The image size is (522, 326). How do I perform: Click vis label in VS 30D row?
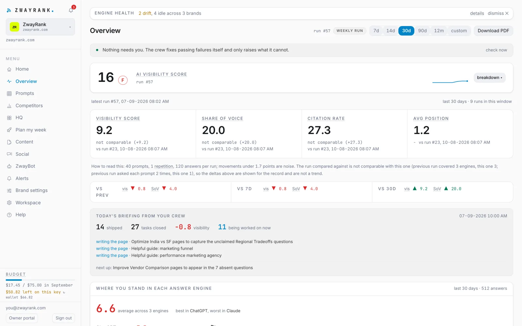[x=407, y=189]
